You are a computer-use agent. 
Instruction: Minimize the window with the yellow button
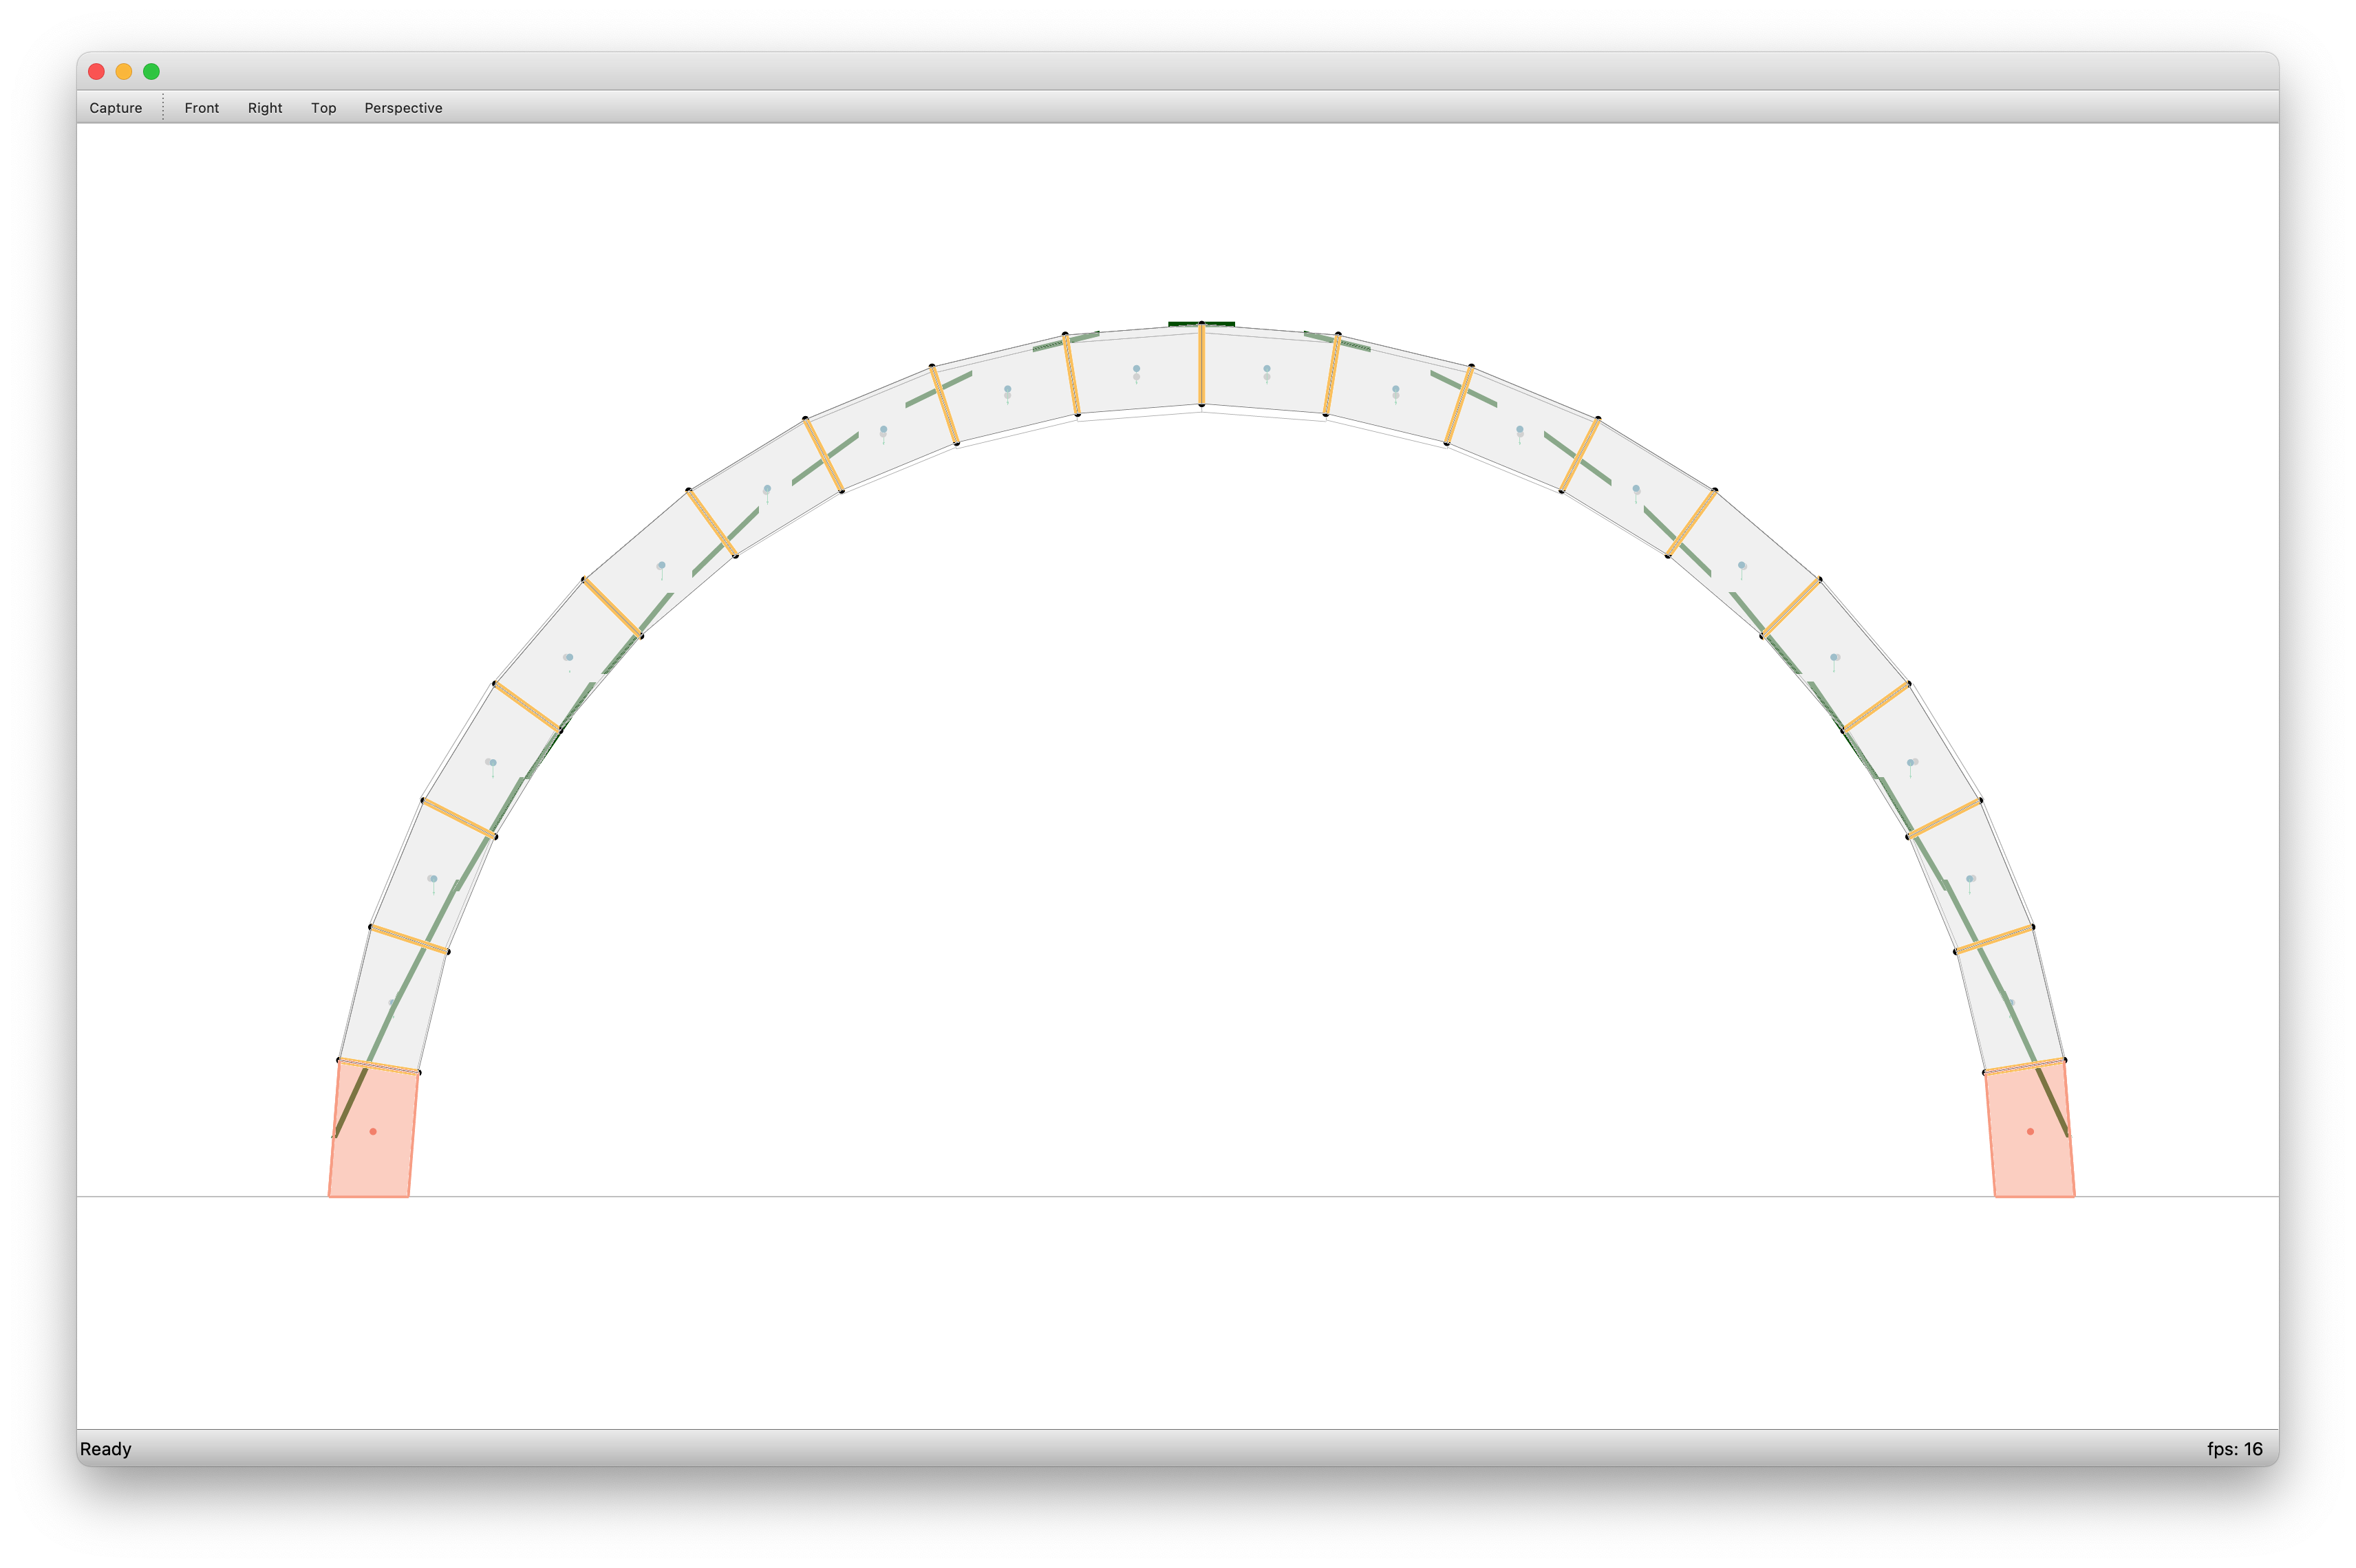pos(124,71)
